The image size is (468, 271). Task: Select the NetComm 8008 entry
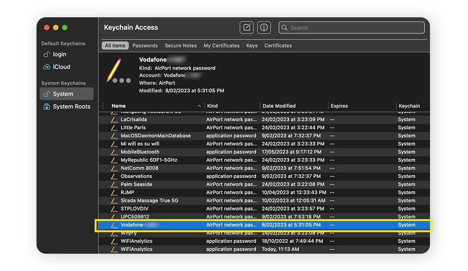264,168
